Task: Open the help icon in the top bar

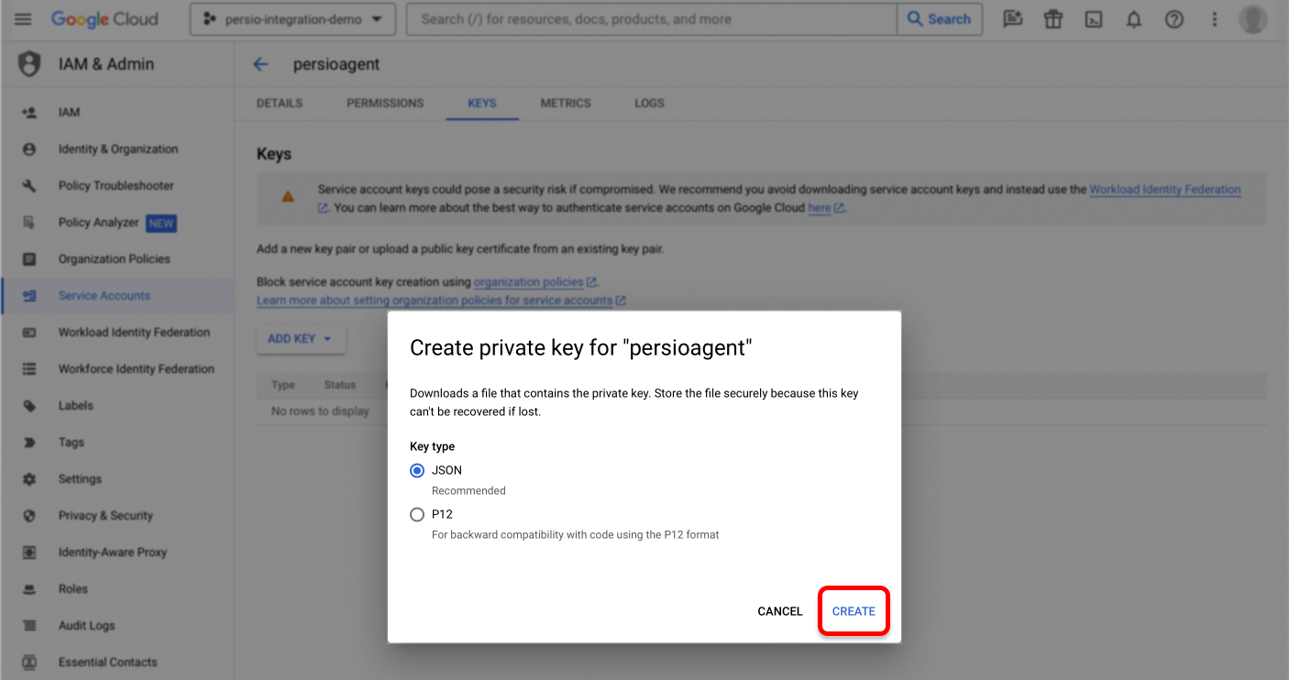Action: click(1174, 18)
